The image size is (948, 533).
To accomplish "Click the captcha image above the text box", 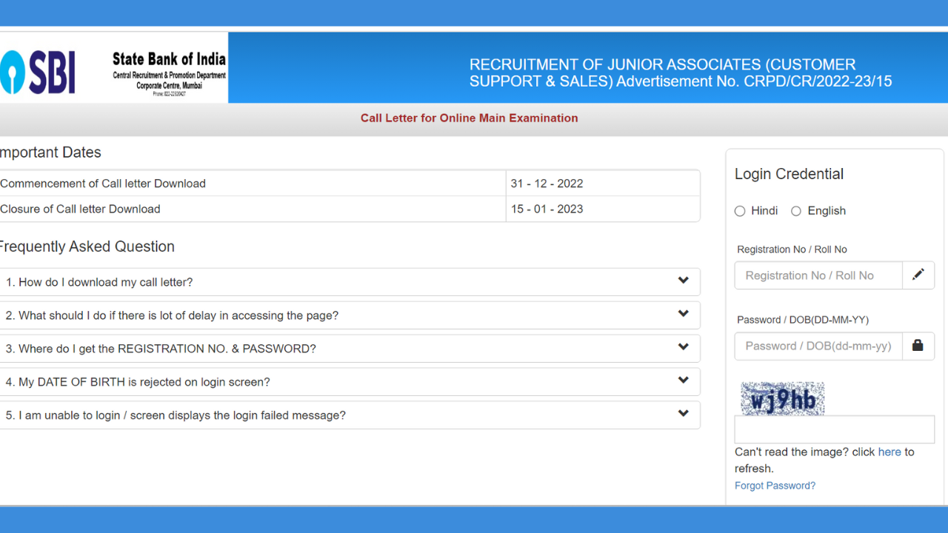I will (x=782, y=399).
